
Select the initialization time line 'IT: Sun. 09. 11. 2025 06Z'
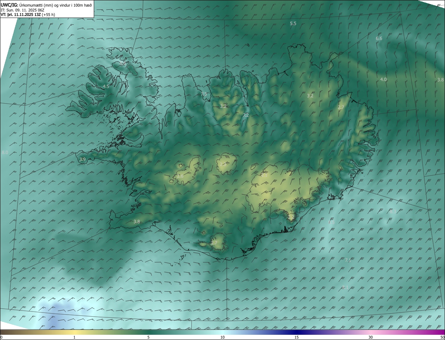(22, 10)
